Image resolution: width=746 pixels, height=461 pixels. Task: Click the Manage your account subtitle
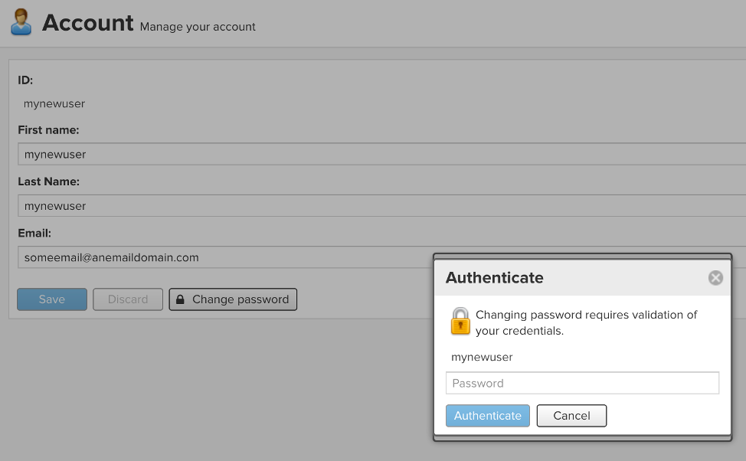click(x=196, y=26)
